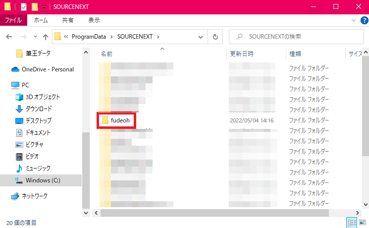Click the PC monitor icon
Image resolution: width=369 pixels, height=228 pixels.
15,85
